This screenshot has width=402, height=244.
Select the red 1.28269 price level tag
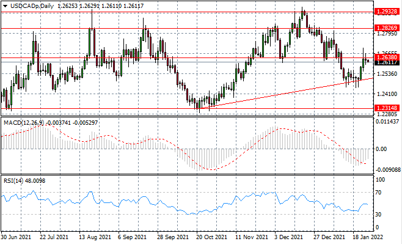click(387, 28)
